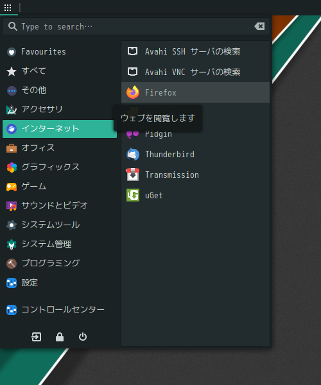Screen dimensions: 321x385
Task: Click the colorful グラフィックス icon
Action: (x=12, y=167)
